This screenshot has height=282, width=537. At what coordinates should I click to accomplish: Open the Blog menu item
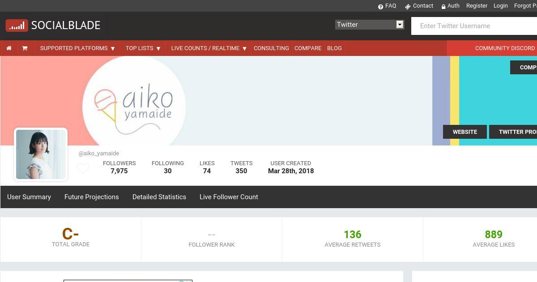point(334,48)
